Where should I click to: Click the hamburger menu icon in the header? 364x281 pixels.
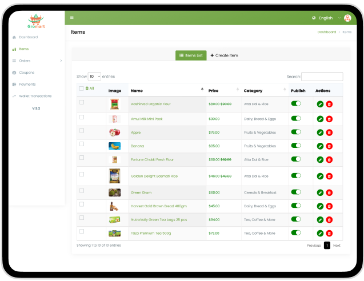click(x=72, y=18)
